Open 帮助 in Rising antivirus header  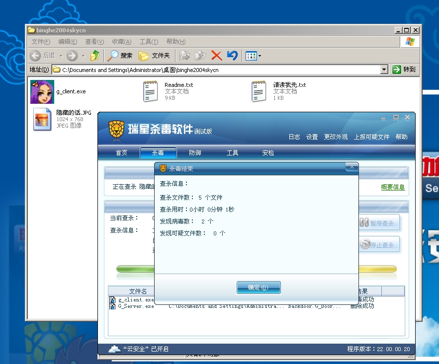[x=402, y=137]
